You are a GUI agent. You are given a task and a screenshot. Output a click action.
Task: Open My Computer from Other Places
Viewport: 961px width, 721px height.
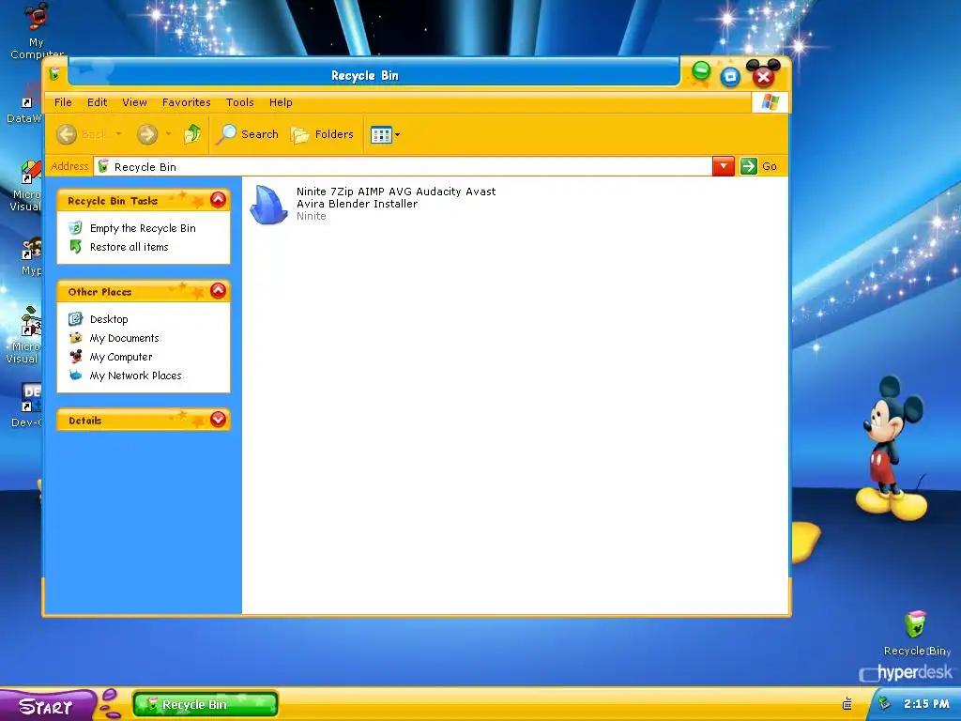tap(121, 357)
